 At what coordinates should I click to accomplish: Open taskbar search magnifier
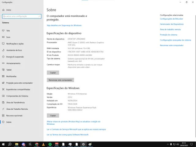[x=10, y=144]
